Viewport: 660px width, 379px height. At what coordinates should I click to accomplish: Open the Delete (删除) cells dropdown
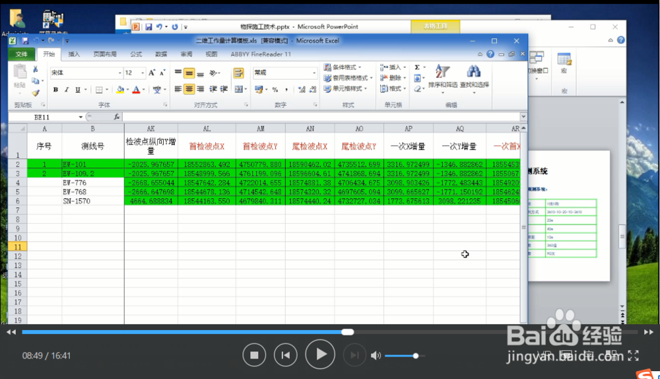(393, 78)
